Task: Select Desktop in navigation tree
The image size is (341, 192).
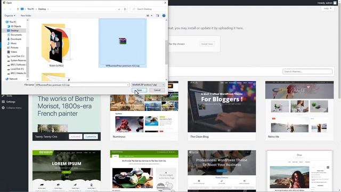Action: 14,30
